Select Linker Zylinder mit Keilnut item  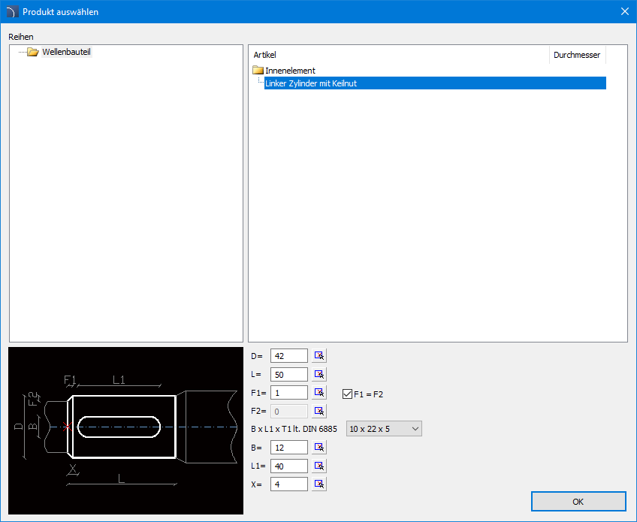311,83
